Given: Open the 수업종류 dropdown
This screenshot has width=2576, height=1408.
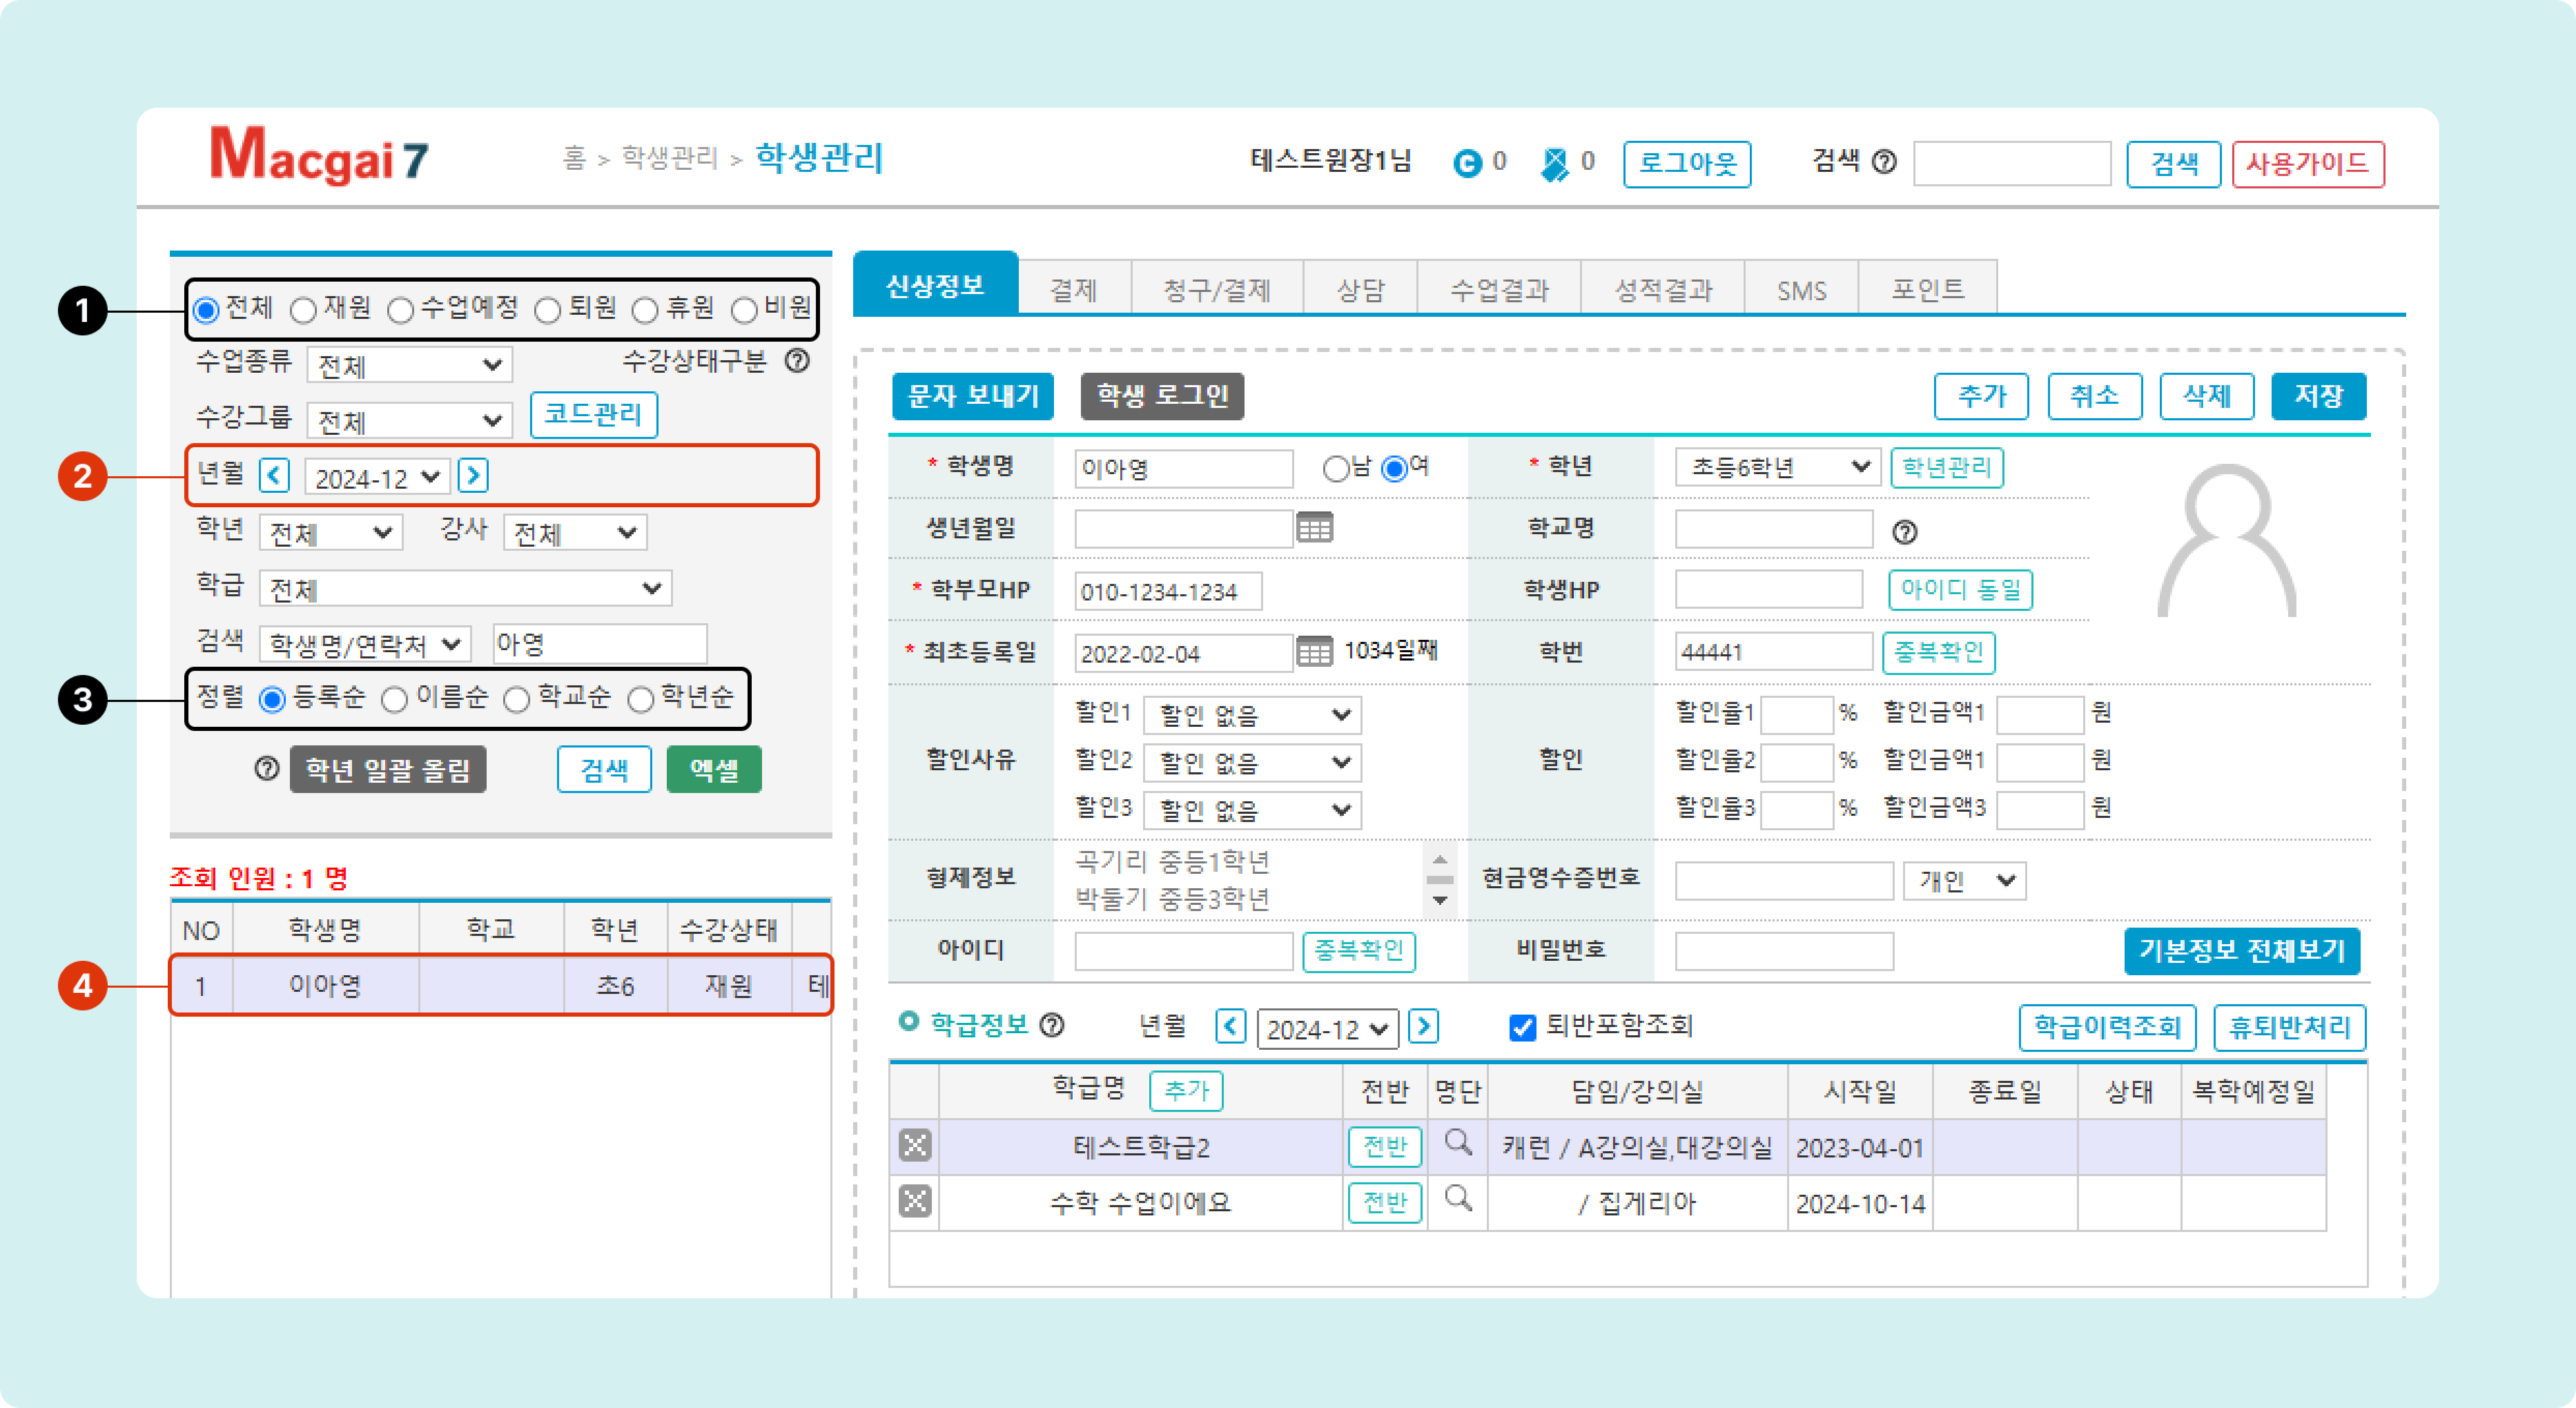Looking at the screenshot, I should [x=409, y=365].
